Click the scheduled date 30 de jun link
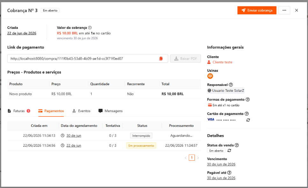The height and width of the screenshot is (188, 308). (x=74, y=136)
